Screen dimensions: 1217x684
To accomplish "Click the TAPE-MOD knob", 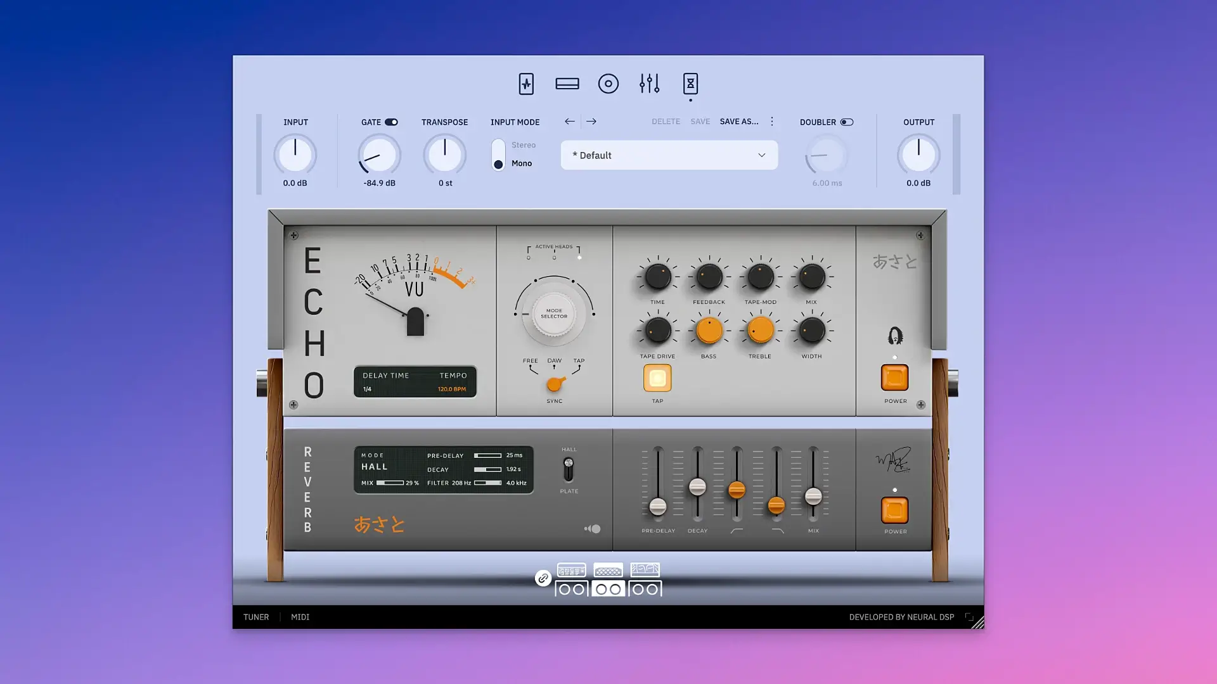I will click(761, 277).
